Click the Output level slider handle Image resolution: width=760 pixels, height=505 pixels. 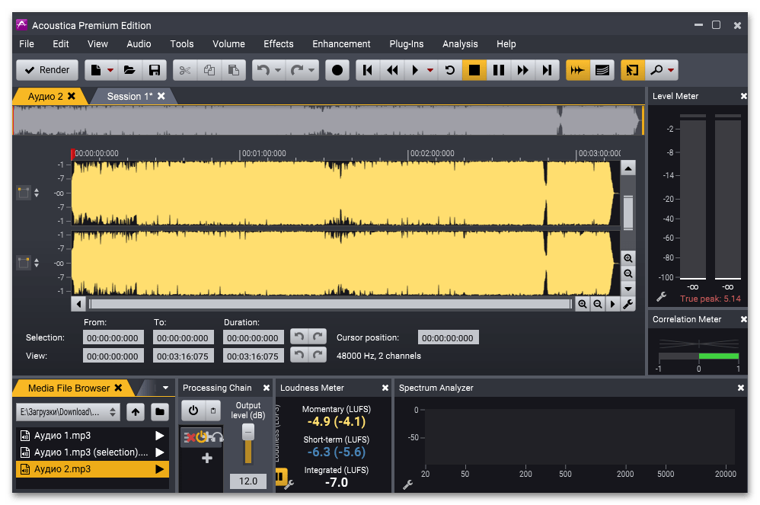coord(247,433)
